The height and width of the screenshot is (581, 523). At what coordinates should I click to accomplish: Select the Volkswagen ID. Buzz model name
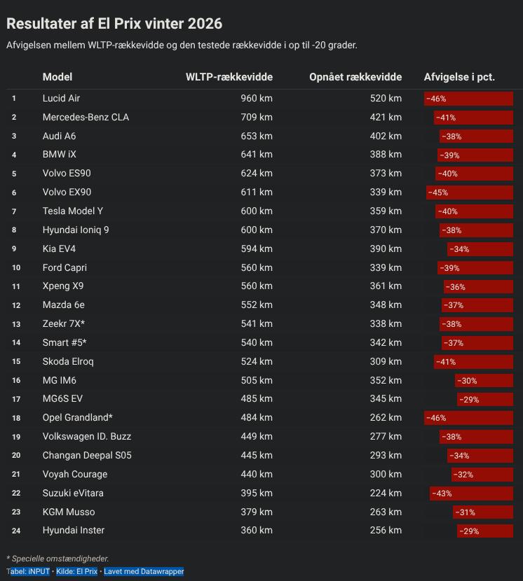(86, 437)
